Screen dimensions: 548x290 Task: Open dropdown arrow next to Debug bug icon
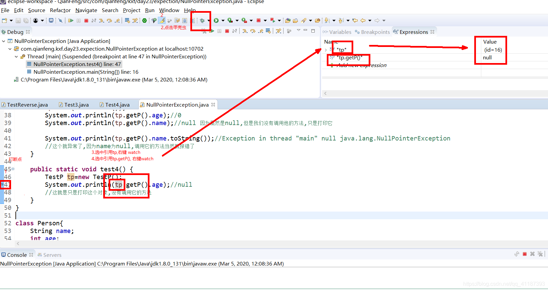coord(209,20)
